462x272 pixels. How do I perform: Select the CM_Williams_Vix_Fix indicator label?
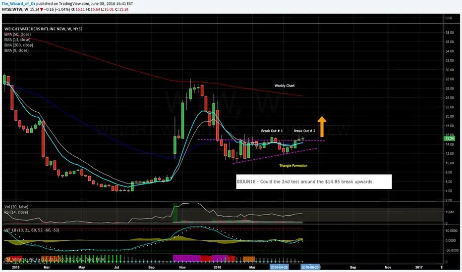coord(55,259)
